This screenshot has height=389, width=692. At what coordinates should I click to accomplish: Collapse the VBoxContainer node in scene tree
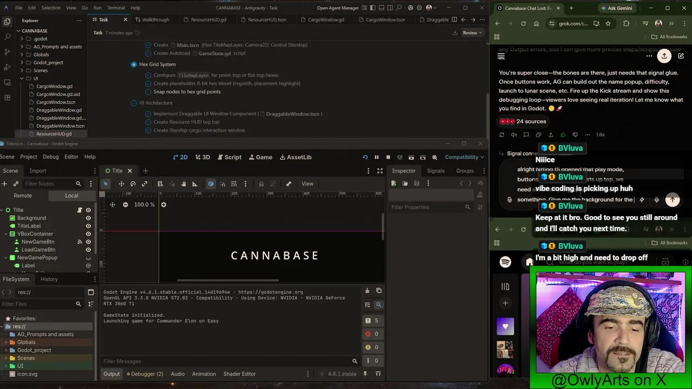(x=6, y=234)
